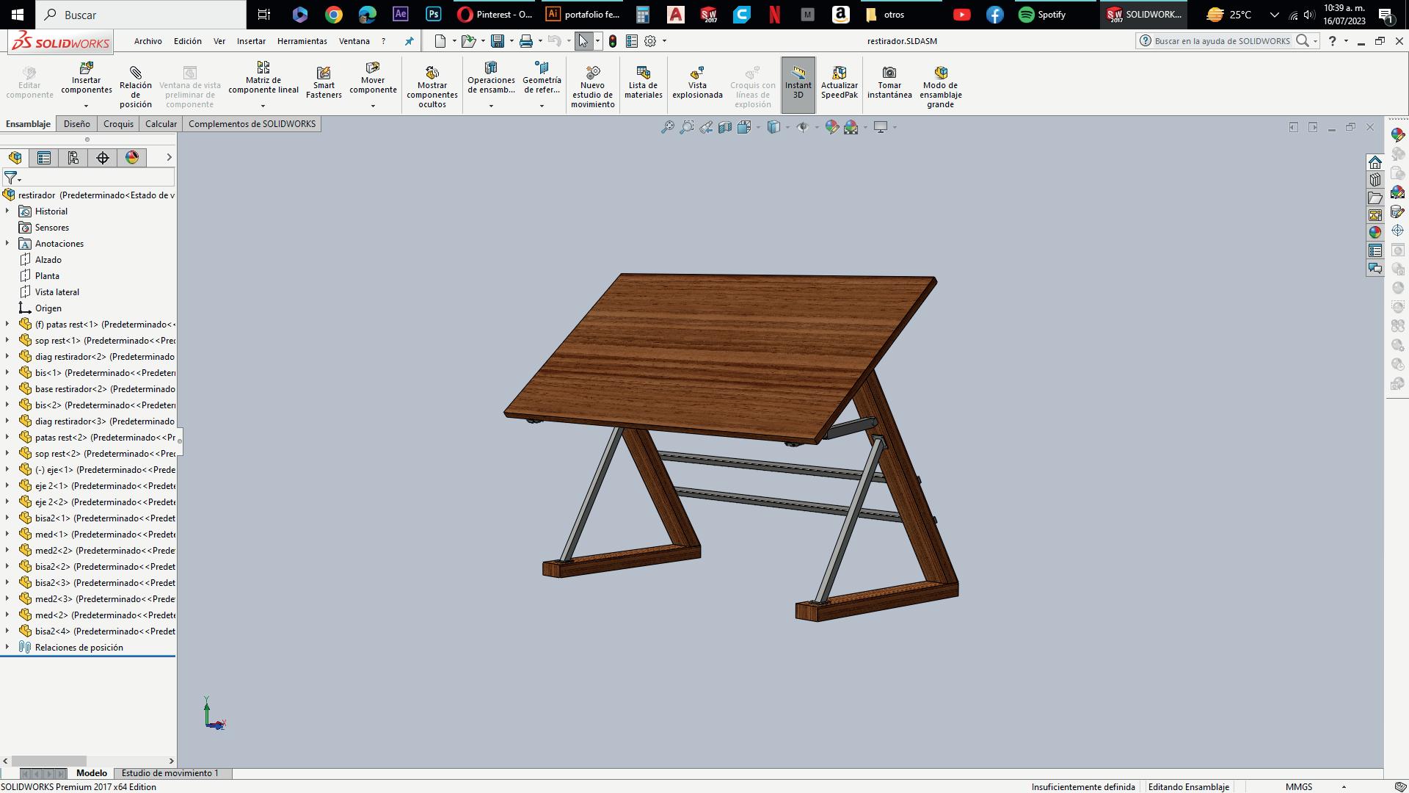The height and width of the screenshot is (793, 1409).
Task: Click Zoom to Fit magnifier icon
Action: pos(667,127)
